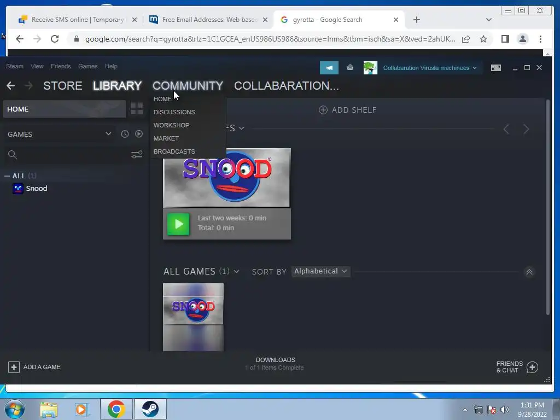Click the Add Shelf plus icon
Viewport: 560px width, 420px height.
323,110
